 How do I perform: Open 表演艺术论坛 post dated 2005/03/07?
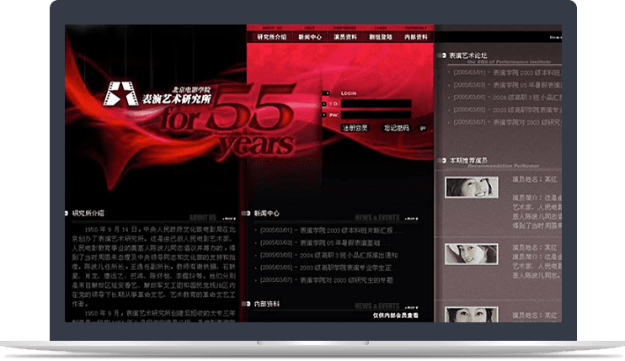click(507, 122)
